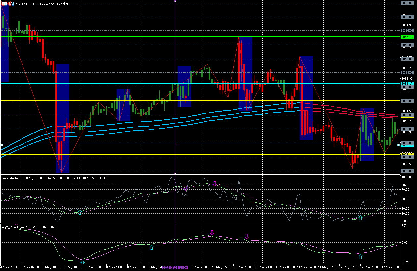Click the MACD cyan up arrow near 12 May 15:00

tap(361, 256)
